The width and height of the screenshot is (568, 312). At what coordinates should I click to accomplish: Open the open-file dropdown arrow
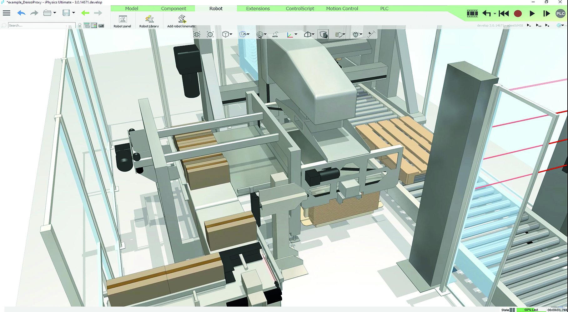[x=54, y=13]
